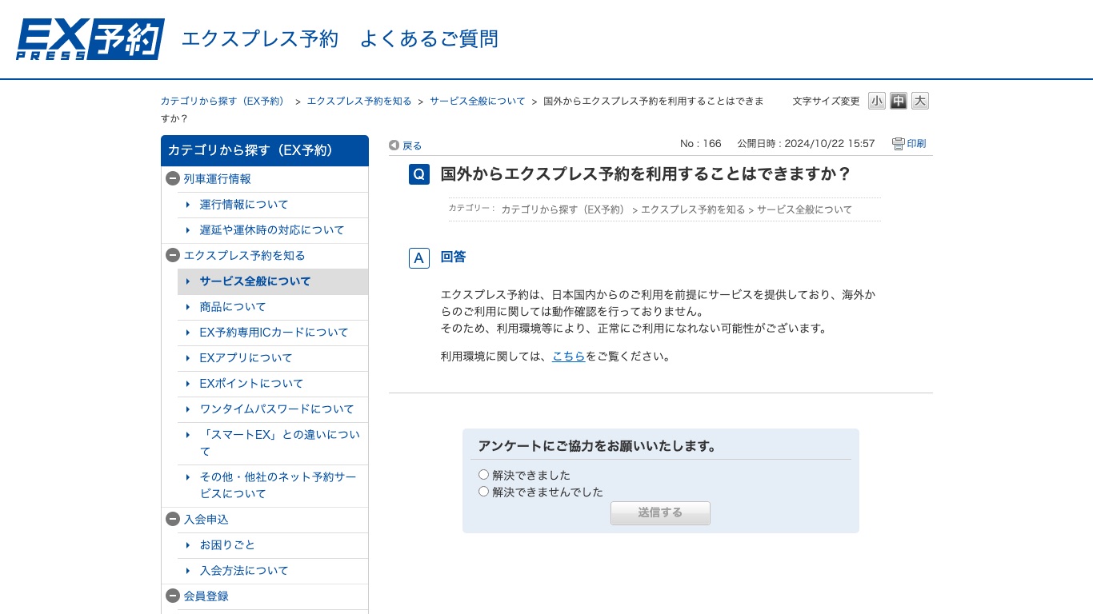The width and height of the screenshot is (1093, 614).
Task: Click the 送信する submit button
Action: (x=660, y=513)
